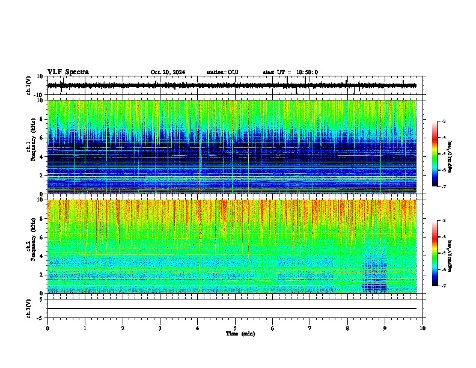
Task: Click the ch.1 spectrogram plot area
Action: [232, 147]
